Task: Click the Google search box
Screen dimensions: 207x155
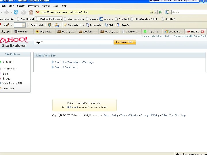Action: 189,12
